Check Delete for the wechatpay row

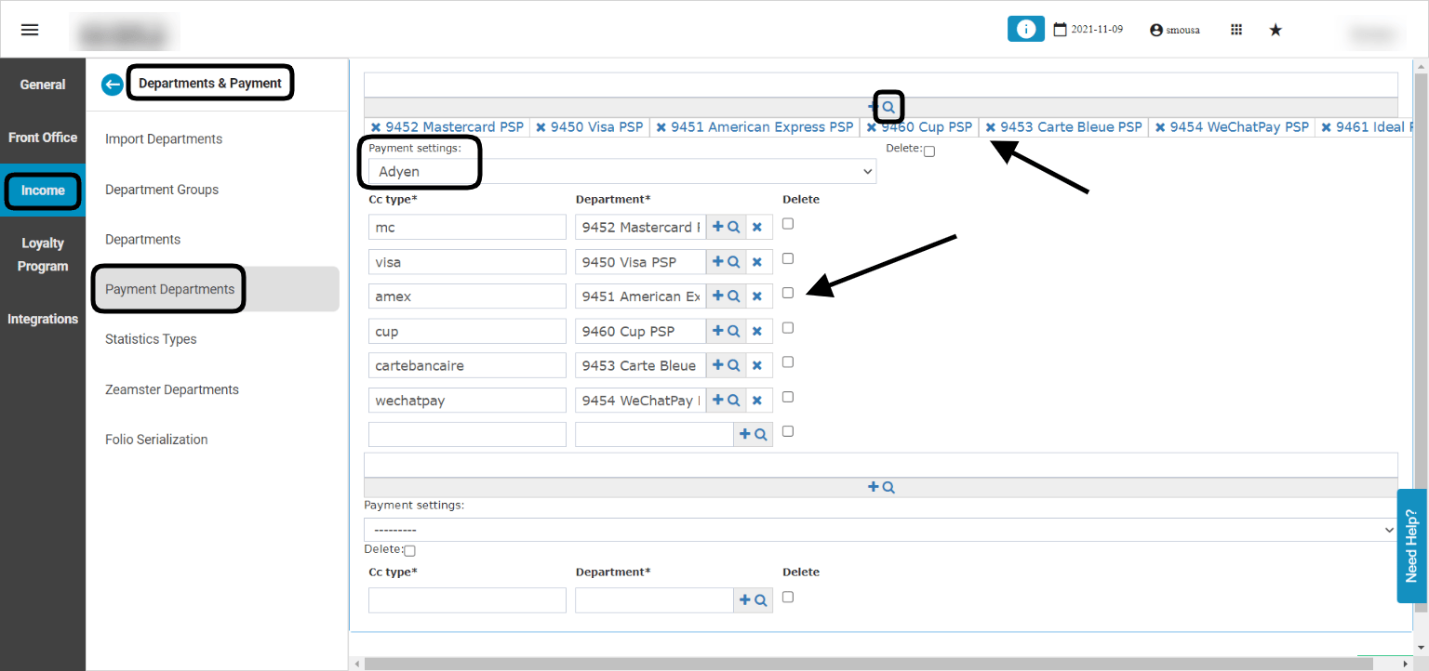788,397
